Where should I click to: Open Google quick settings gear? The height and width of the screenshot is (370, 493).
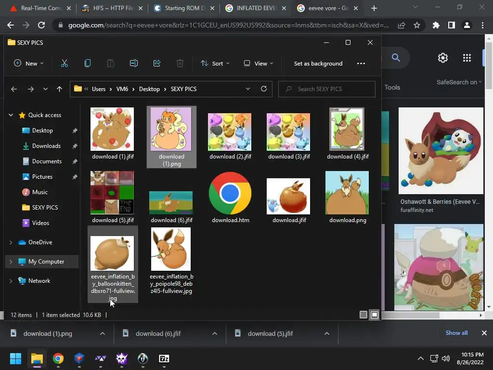pos(443,58)
